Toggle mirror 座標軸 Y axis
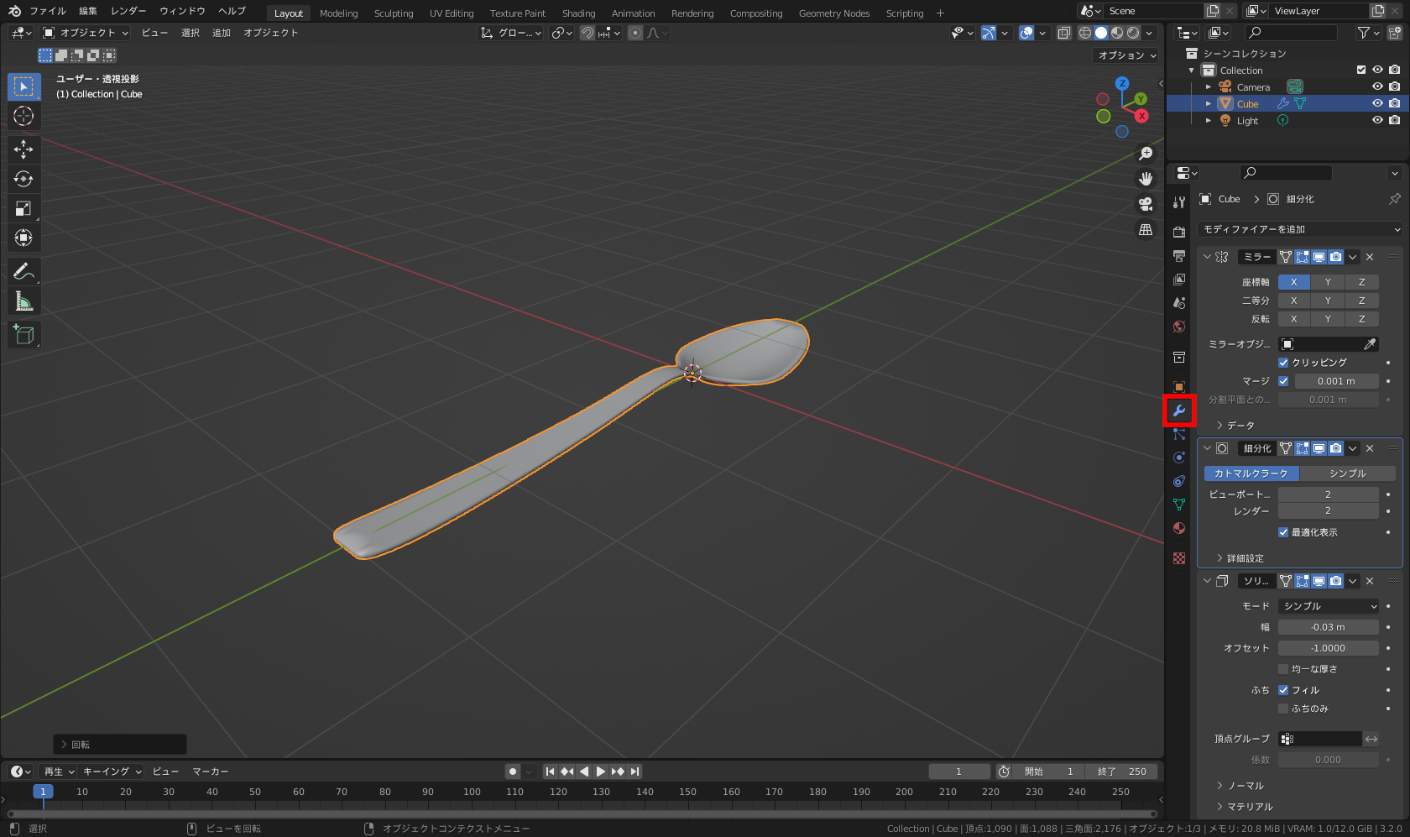The height and width of the screenshot is (837, 1410). [1328, 282]
